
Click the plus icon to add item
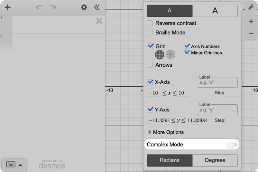pyautogui.click(x=7, y=7)
